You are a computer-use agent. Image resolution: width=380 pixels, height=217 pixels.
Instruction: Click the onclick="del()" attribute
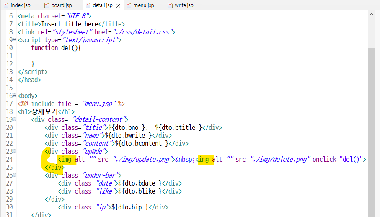tap(338, 159)
